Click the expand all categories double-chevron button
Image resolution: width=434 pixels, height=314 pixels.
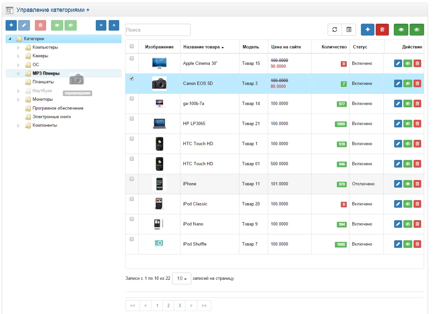click(x=101, y=25)
